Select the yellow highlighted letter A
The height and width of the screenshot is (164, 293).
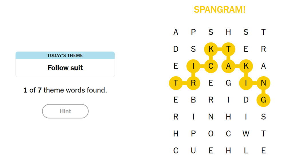228,66
